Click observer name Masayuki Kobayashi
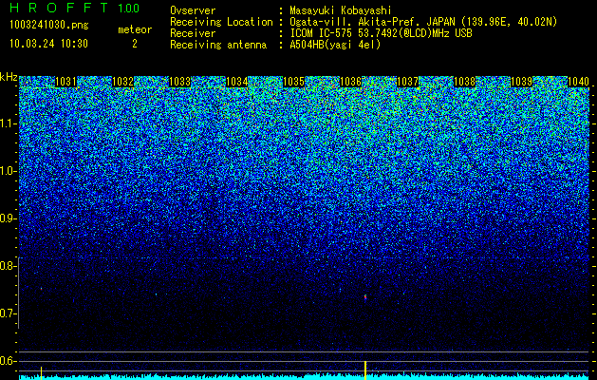The height and width of the screenshot is (380, 597). coord(341,10)
